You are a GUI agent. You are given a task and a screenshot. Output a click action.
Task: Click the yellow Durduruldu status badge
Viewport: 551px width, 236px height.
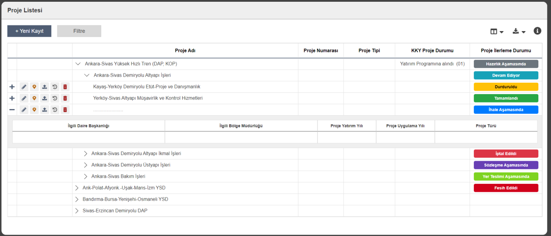pos(506,87)
